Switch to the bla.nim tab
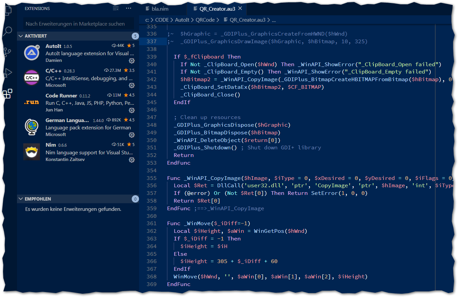This screenshot has height=297, width=458. coord(160,9)
